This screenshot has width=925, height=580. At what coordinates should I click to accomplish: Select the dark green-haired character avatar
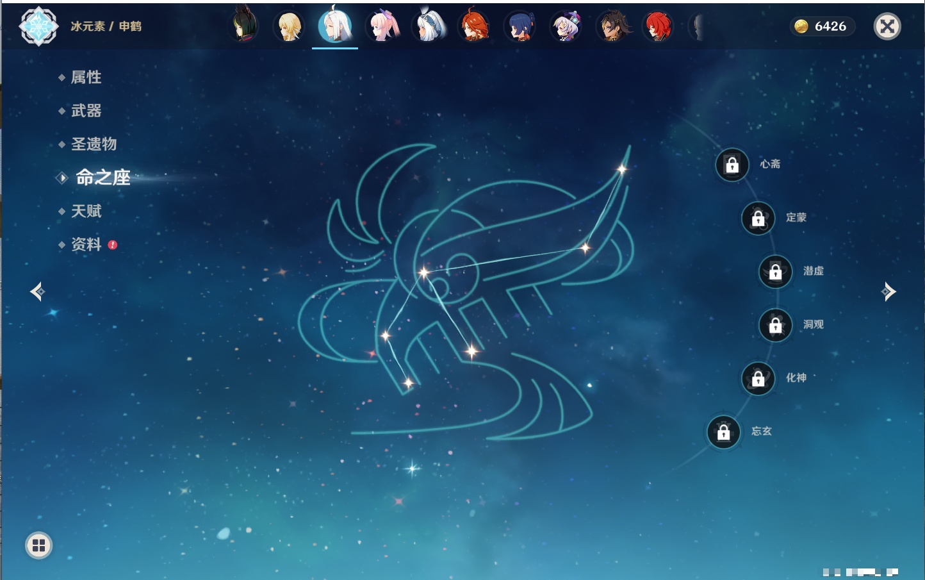pyautogui.click(x=244, y=26)
